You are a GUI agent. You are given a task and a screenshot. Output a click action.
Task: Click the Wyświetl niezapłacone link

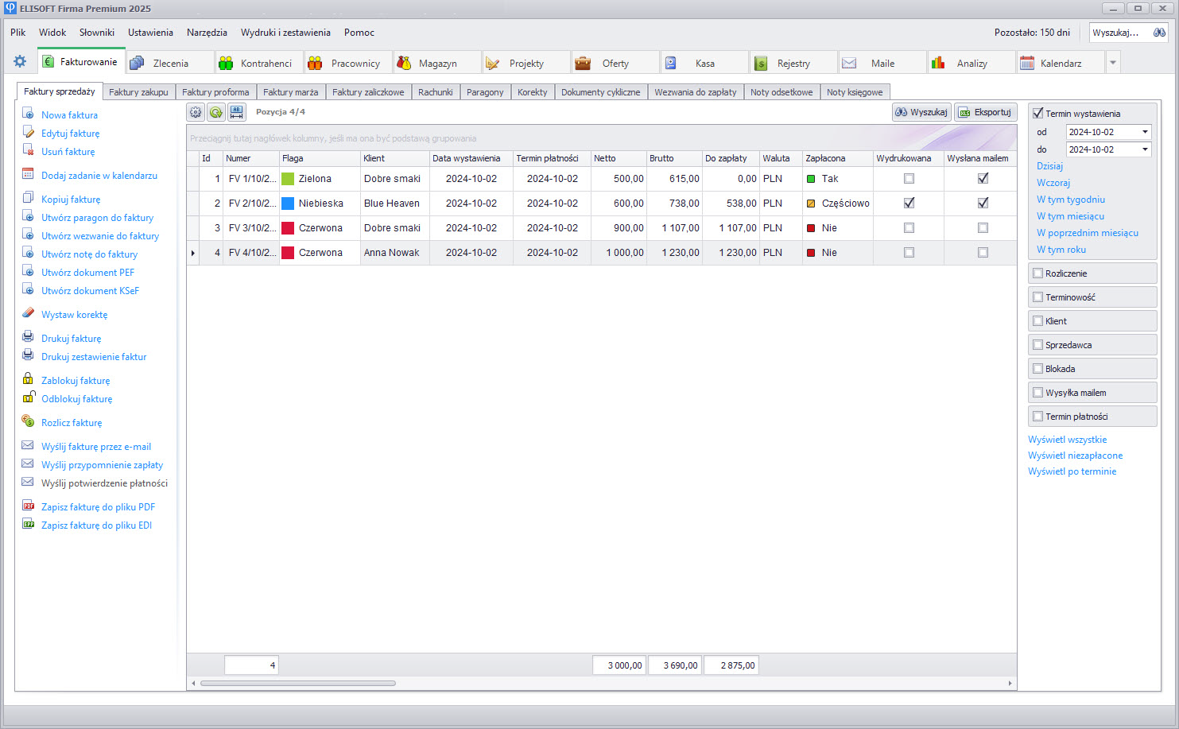tap(1075, 456)
